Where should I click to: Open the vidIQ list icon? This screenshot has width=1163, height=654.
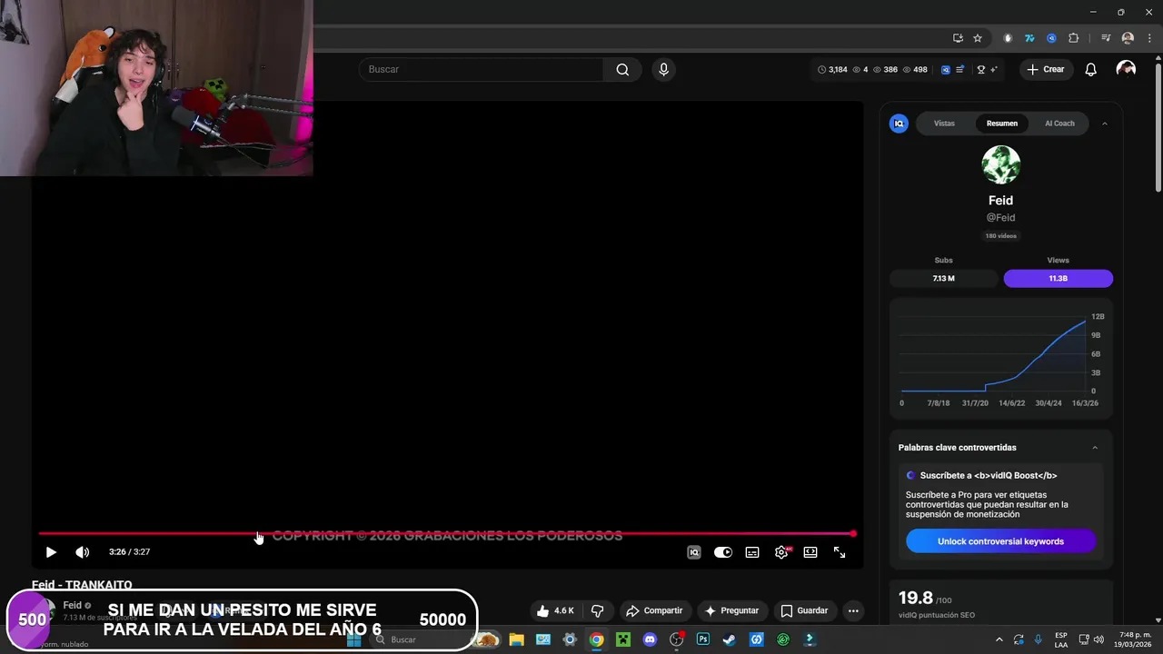click(959, 69)
